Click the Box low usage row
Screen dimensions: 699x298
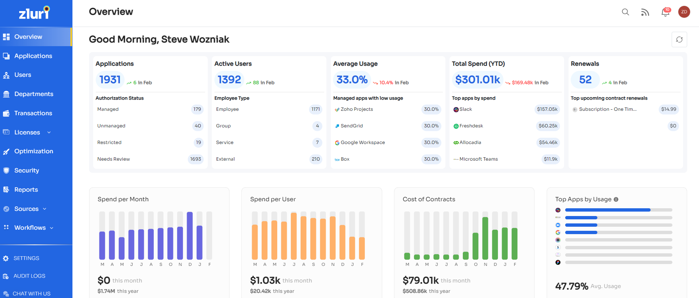[x=388, y=159]
